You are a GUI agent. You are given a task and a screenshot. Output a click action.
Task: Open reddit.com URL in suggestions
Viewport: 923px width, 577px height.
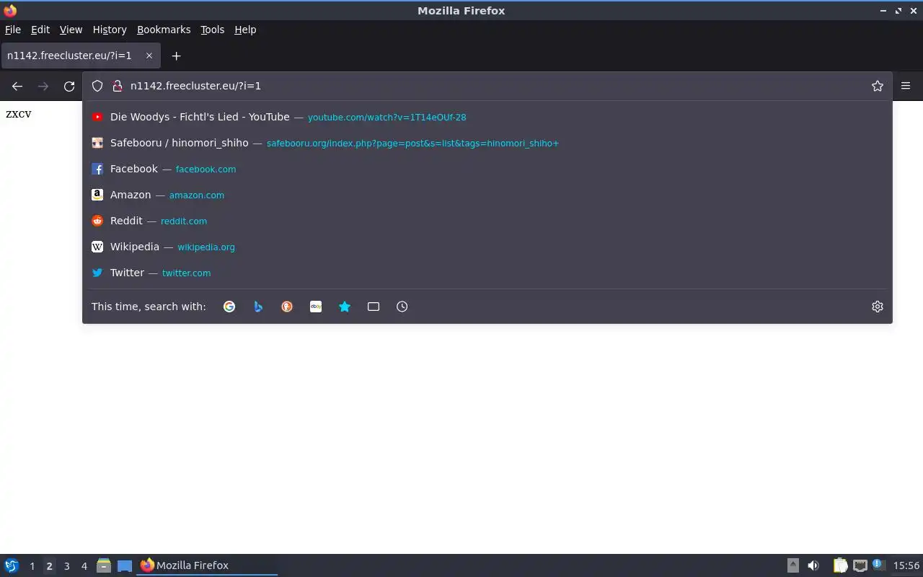click(x=184, y=221)
